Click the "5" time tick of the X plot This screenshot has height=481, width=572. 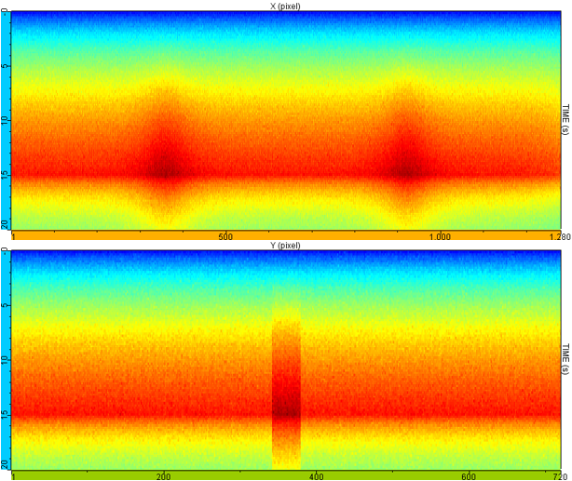(5, 66)
